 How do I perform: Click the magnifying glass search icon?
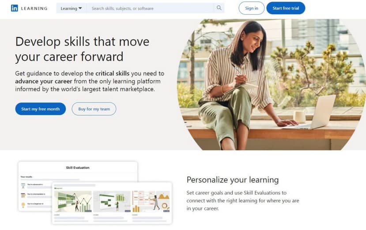[x=219, y=8]
